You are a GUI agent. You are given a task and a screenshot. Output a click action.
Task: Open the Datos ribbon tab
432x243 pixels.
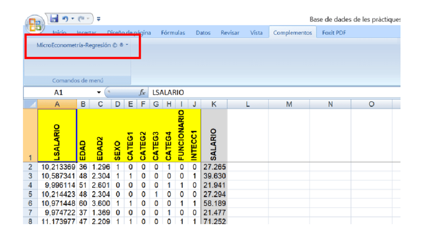tap(203, 33)
